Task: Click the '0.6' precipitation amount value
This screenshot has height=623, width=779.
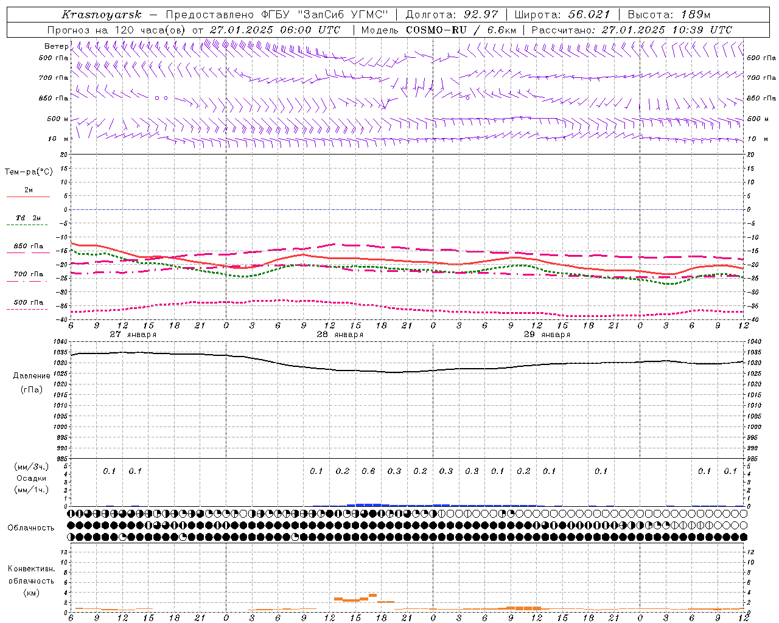Action: point(368,471)
